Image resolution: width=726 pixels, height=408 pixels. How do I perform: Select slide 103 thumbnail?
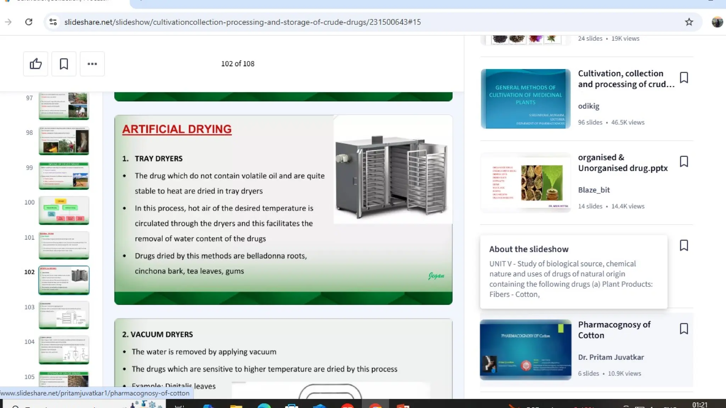coord(64,315)
